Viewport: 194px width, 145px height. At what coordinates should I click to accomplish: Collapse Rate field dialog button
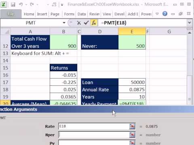(132, 126)
